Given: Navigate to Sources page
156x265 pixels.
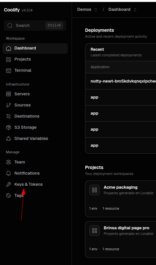Looking at the screenshot, I should click(x=35, y=105).
